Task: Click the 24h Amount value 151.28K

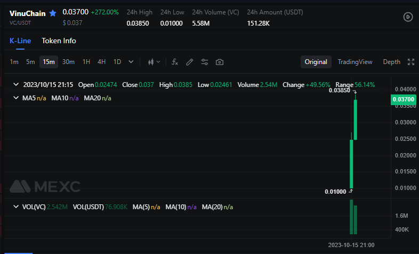Action: 258,23
